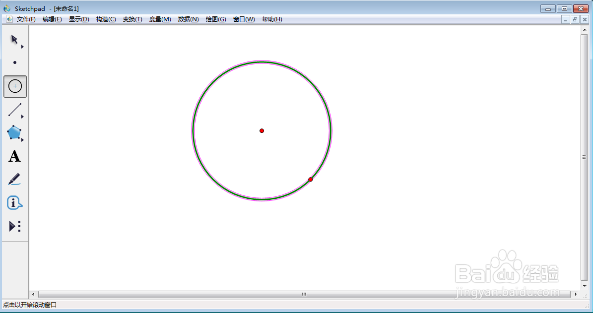Select the Text tool
Viewport: 593px width, 313px height.
point(14,156)
